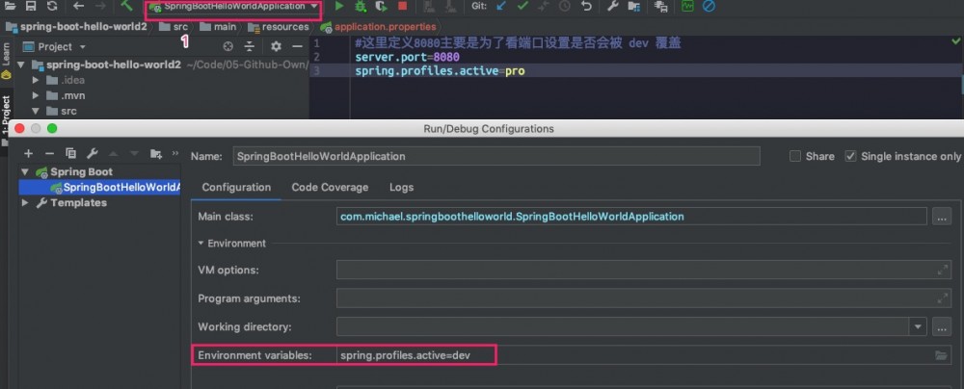Click resources breadcrumb folder

[x=279, y=27]
